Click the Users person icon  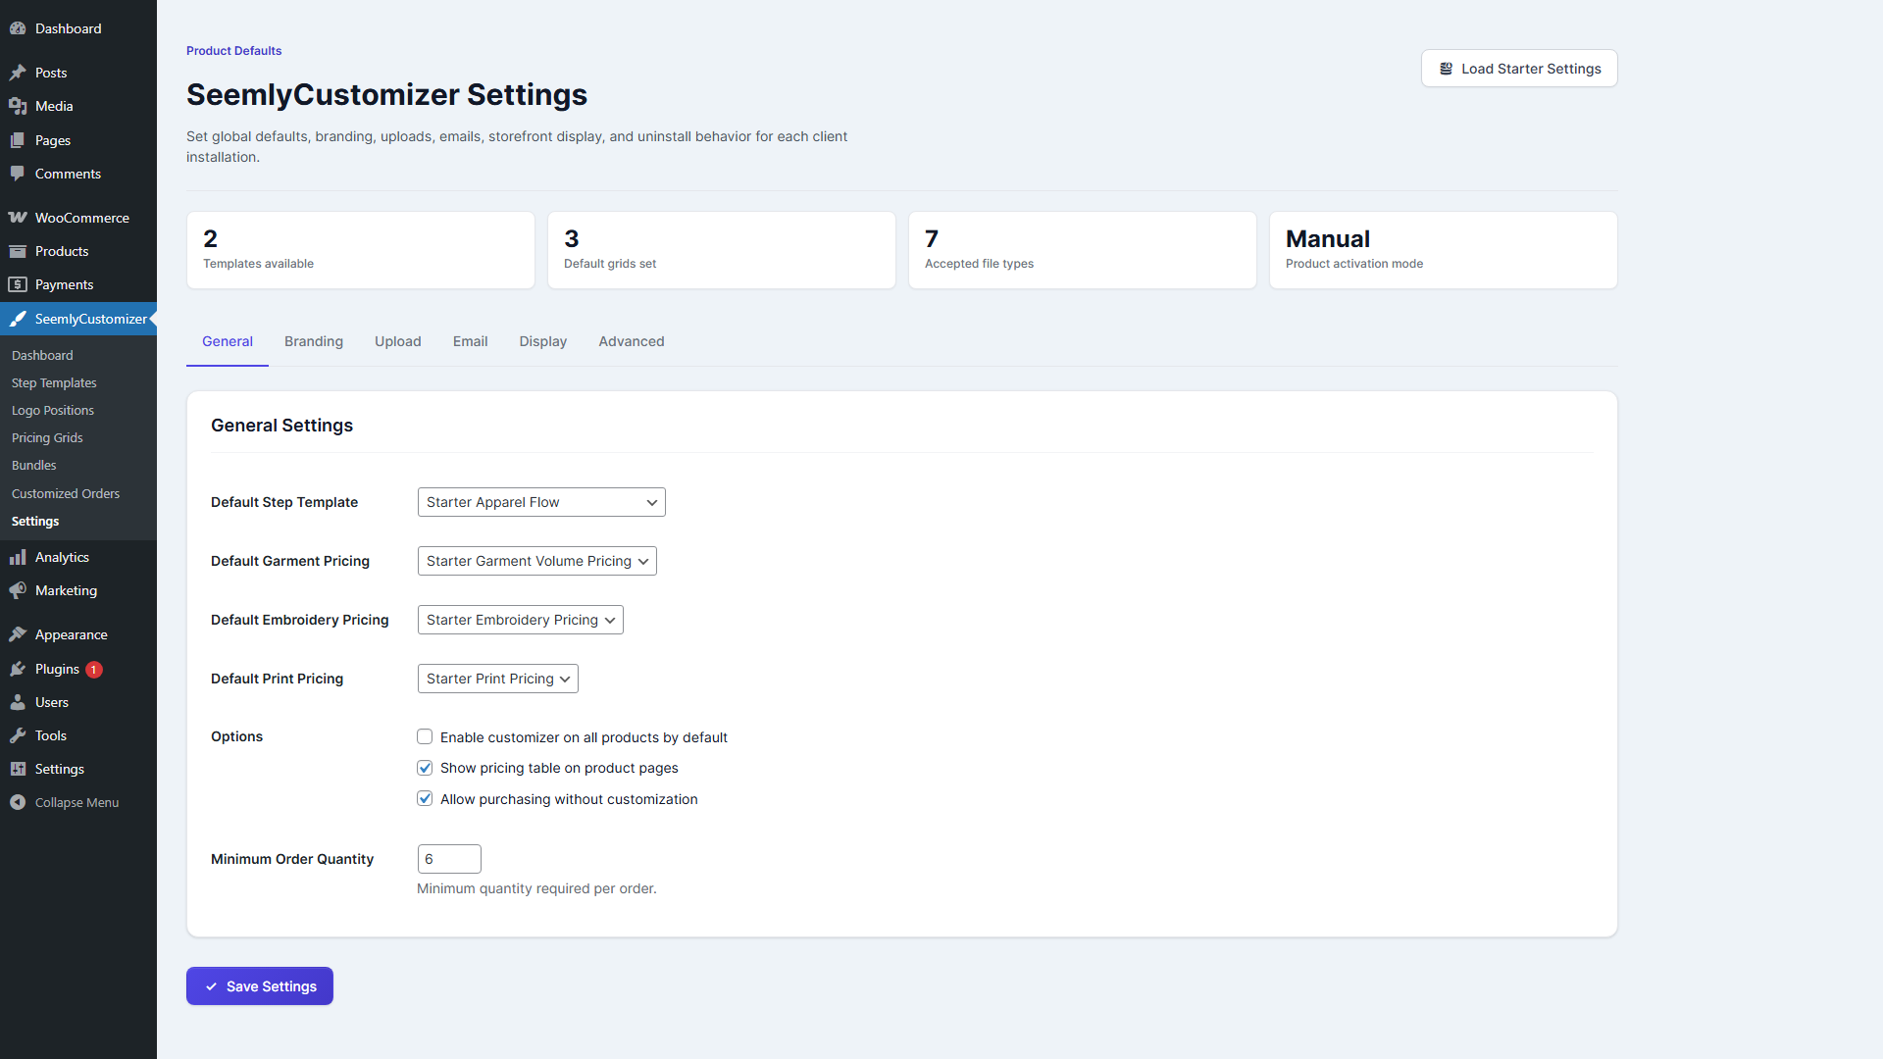18,702
